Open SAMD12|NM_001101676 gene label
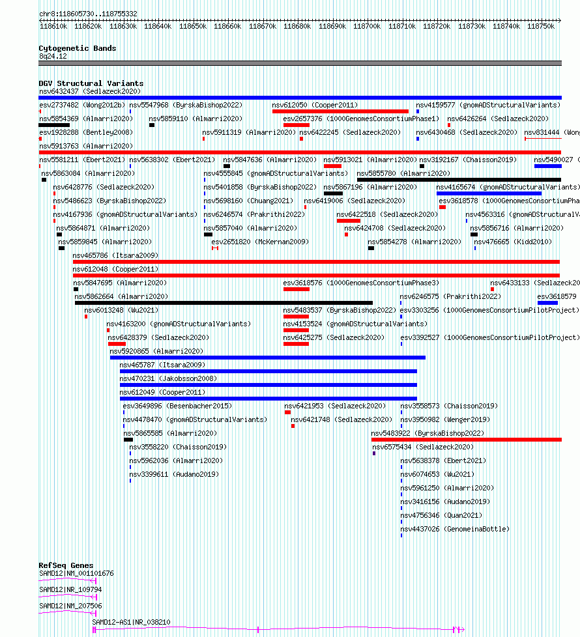 (x=76, y=574)
